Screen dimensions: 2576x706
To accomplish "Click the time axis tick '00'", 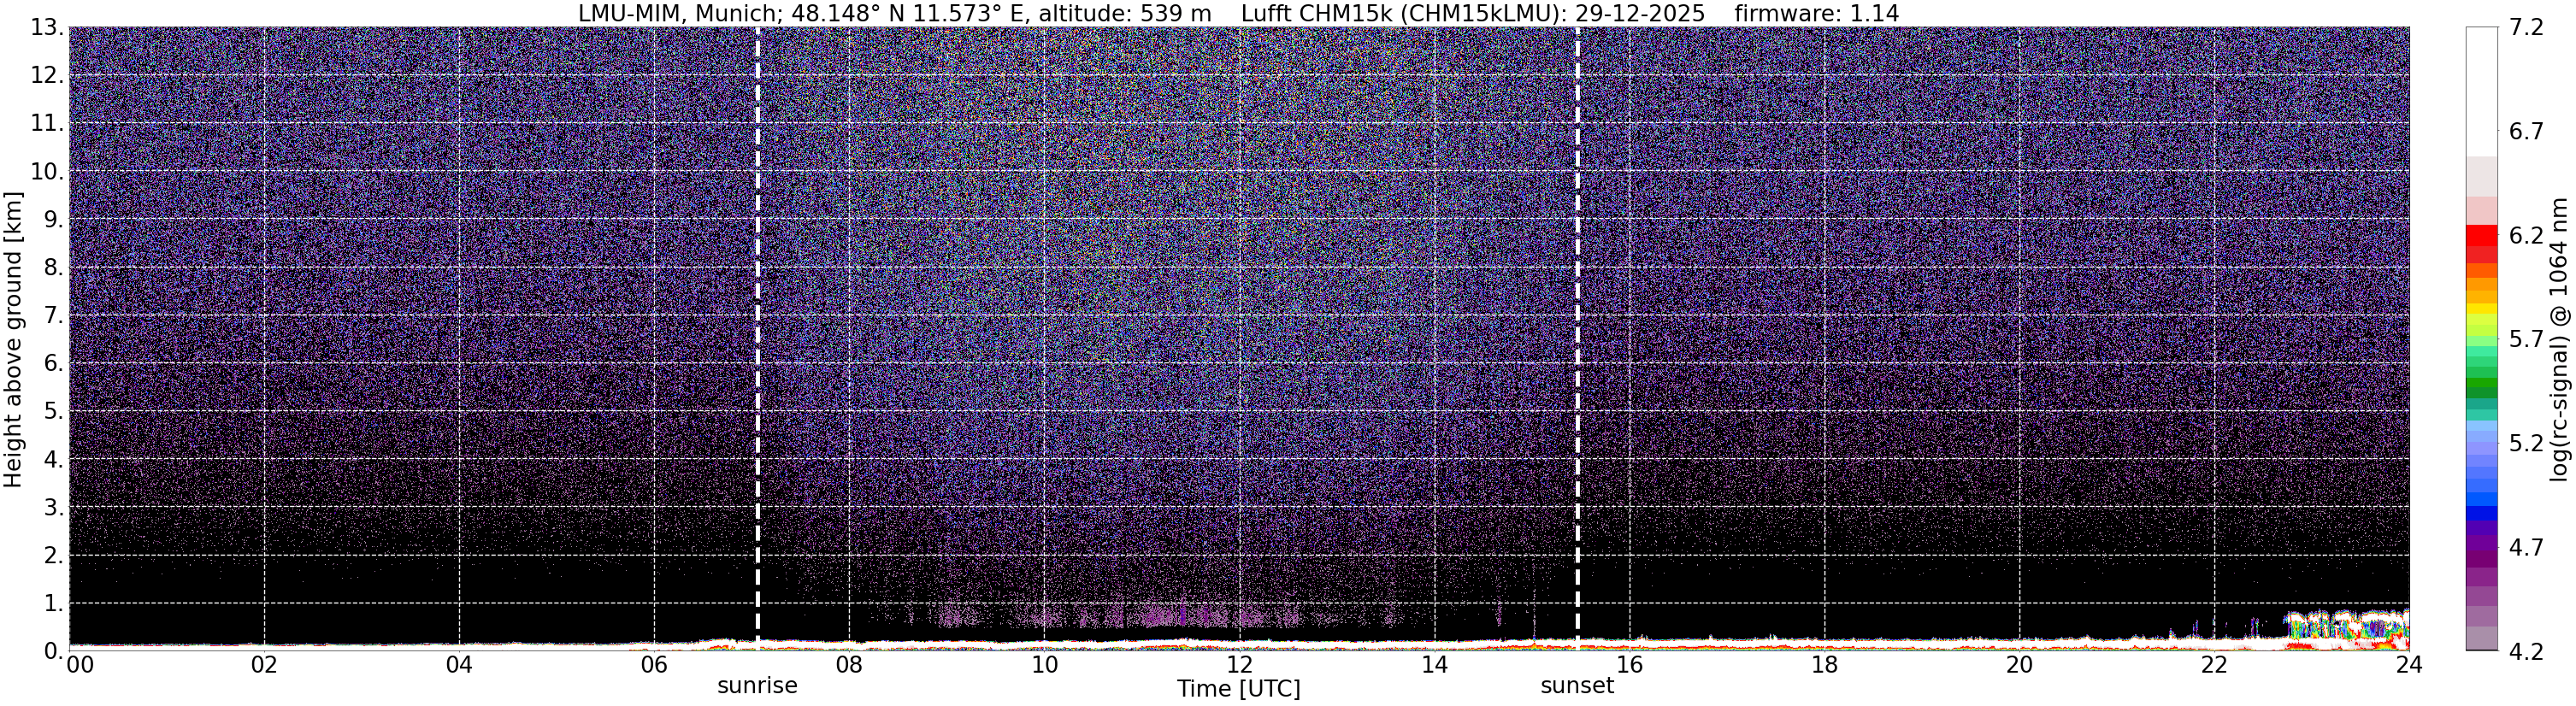I will (80, 666).
